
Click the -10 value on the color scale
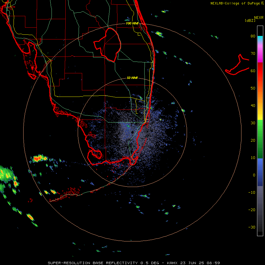[x=252, y=193]
